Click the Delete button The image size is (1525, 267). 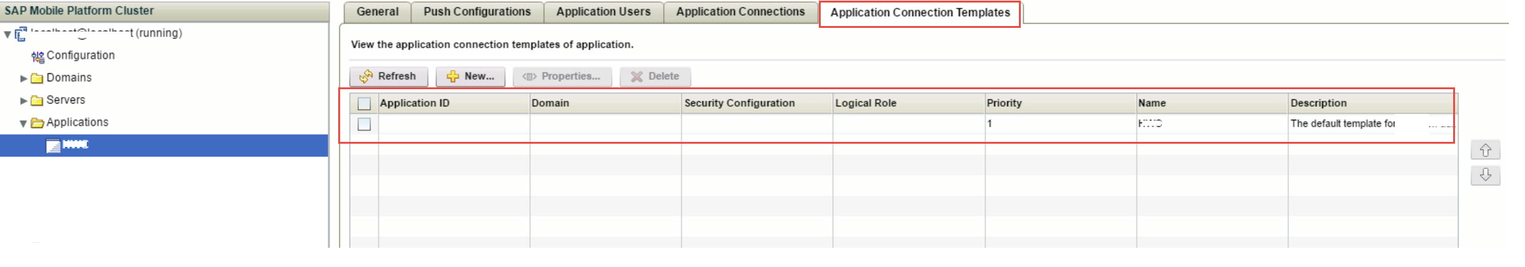click(655, 77)
